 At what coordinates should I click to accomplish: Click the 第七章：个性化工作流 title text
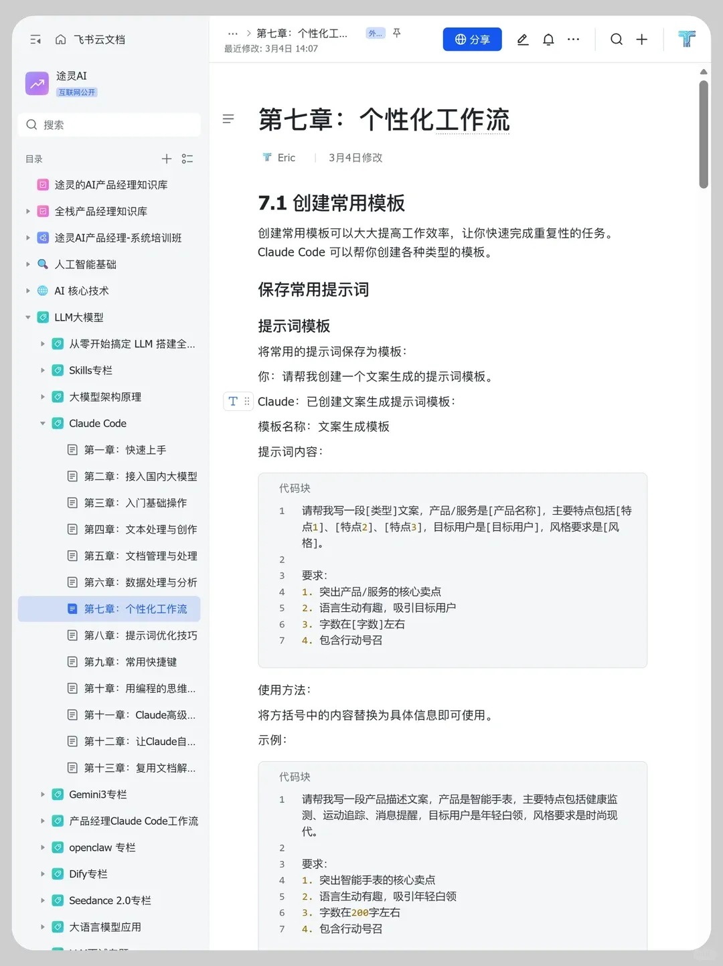click(384, 120)
